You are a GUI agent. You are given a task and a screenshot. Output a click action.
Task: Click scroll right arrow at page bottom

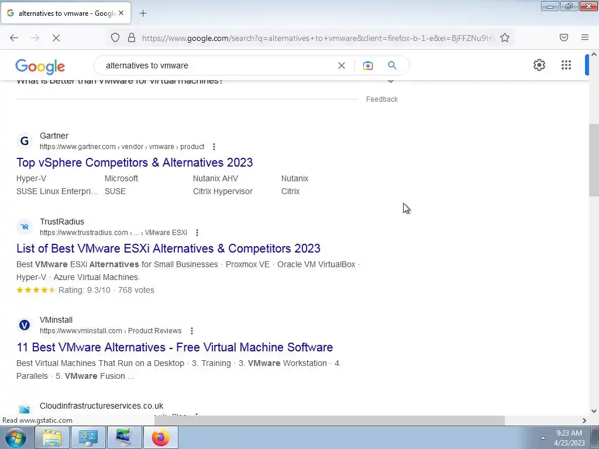(584, 420)
